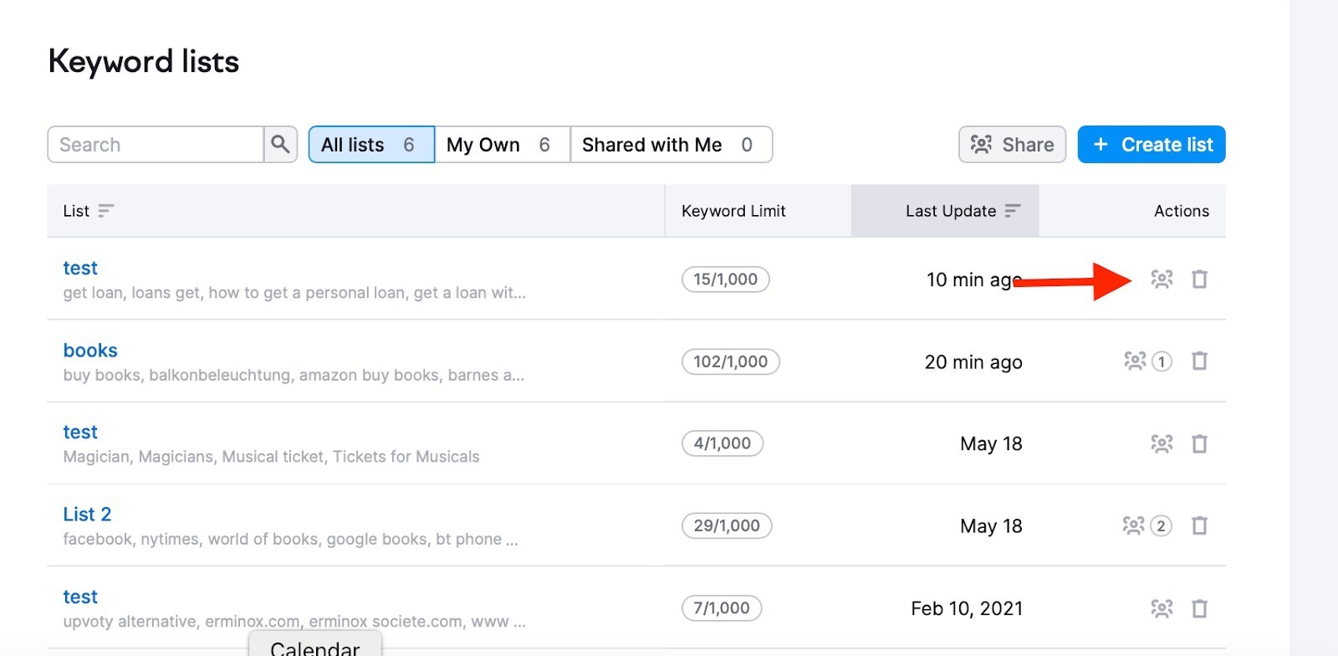The image size is (1338, 656).
Task: Share the test list updated 10 min ago
Action: pos(1162,279)
